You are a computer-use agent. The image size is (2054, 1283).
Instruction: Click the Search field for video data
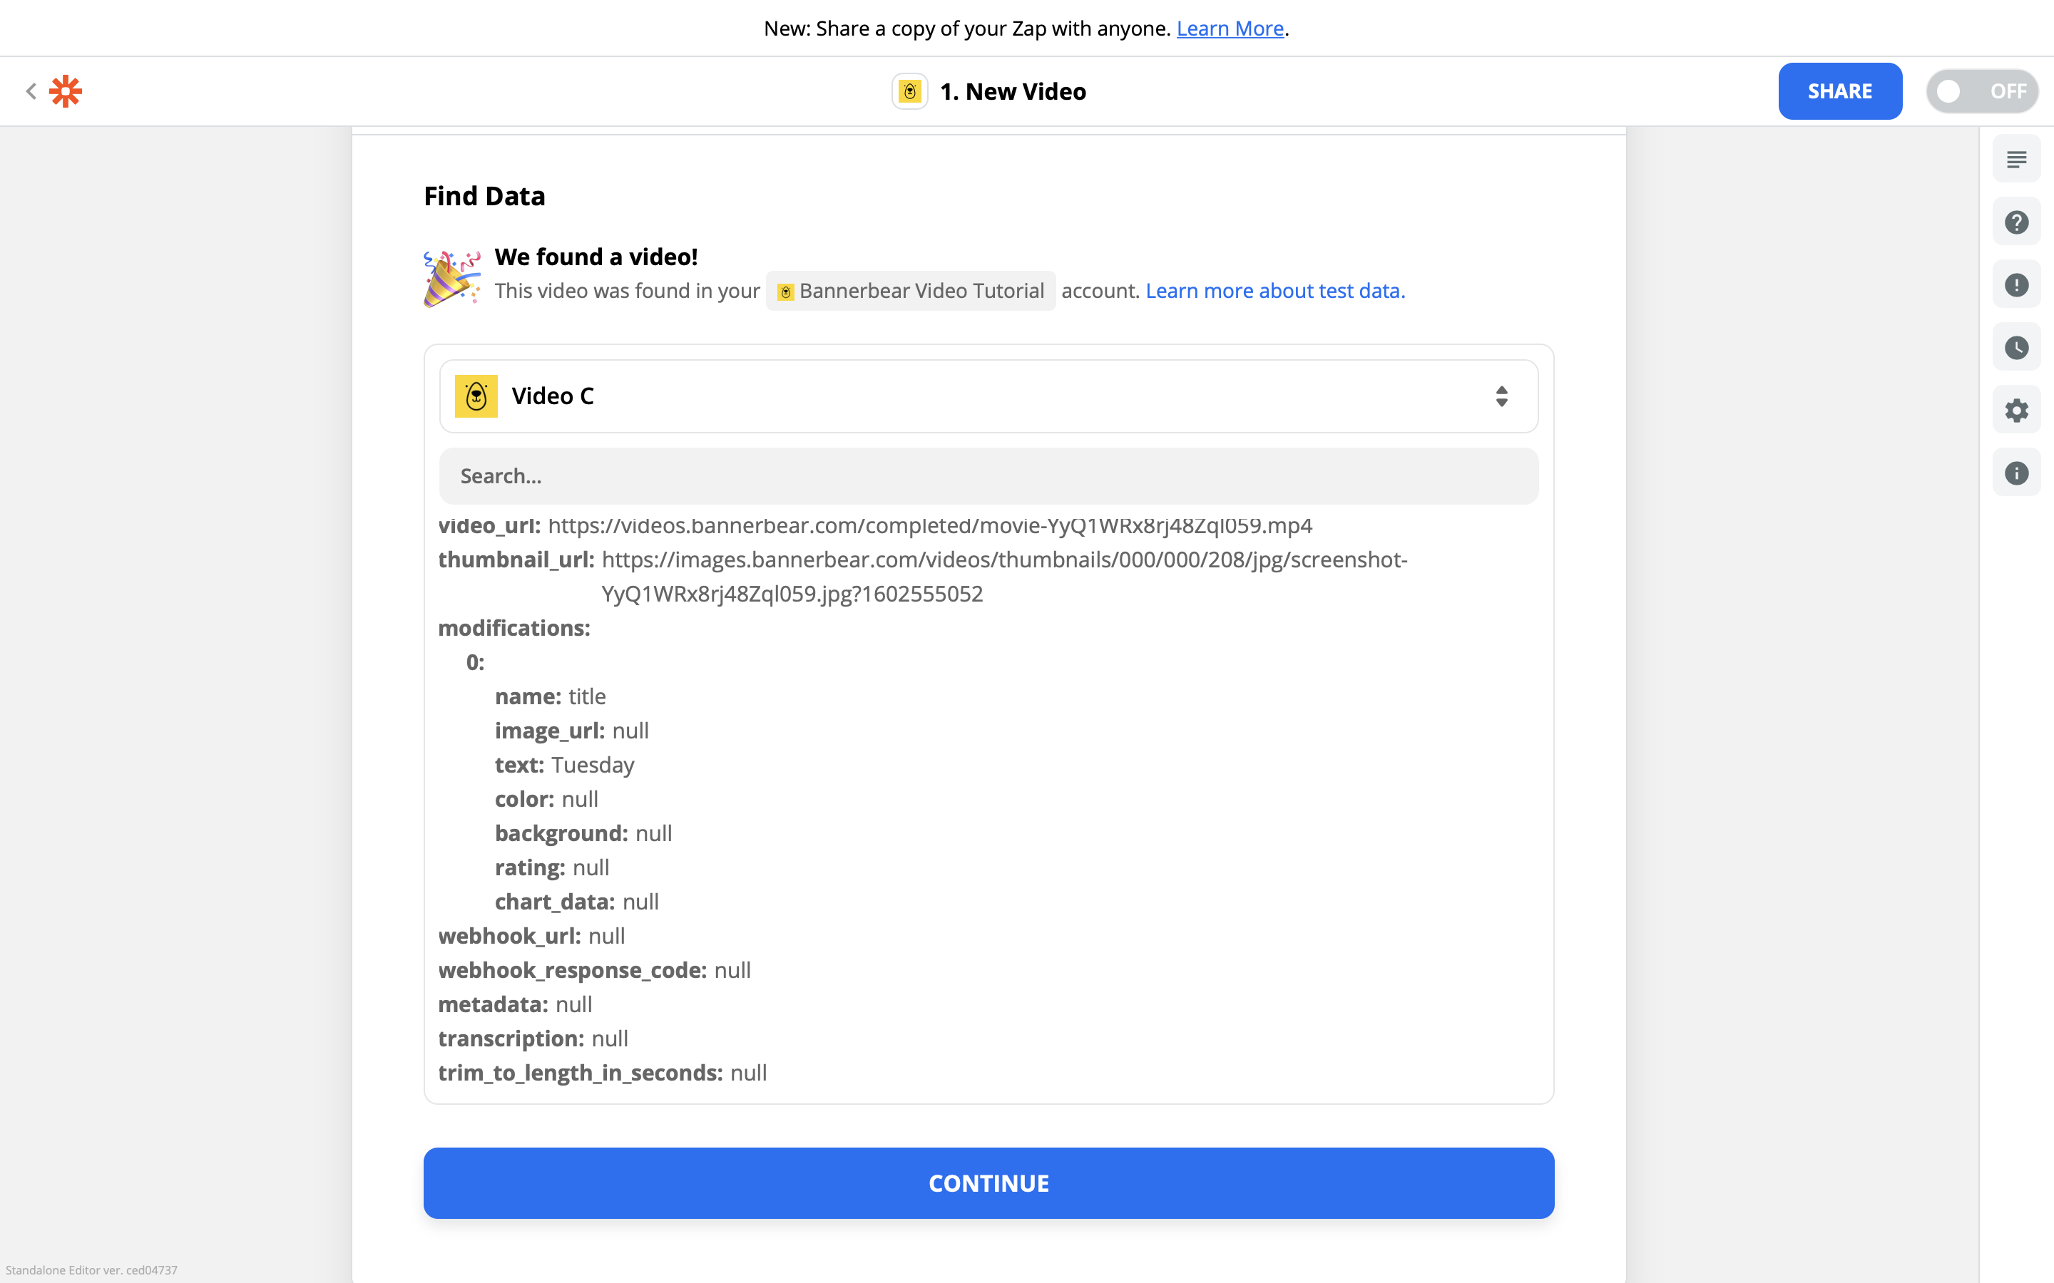pyautogui.click(x=987, y=476)
